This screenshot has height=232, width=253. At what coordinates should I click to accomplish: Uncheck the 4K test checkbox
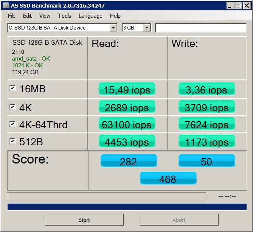pos(12,107)
